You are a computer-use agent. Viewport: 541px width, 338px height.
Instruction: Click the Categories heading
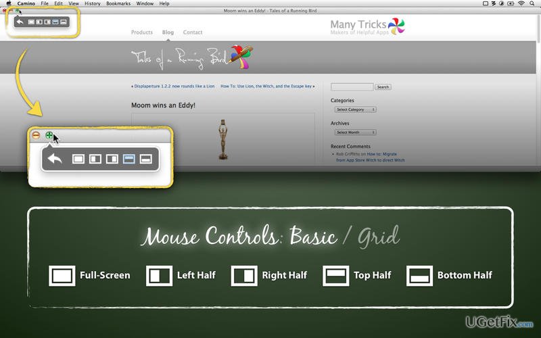342,100
